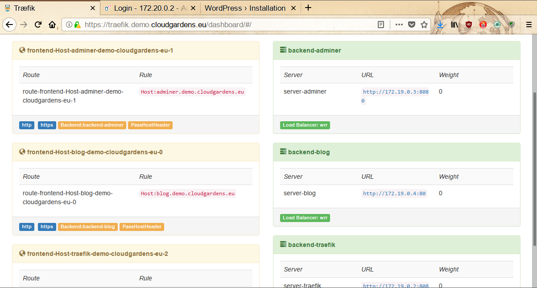
Task: Select the backend-adminer heading text
Action: click(x=314, y=50)
